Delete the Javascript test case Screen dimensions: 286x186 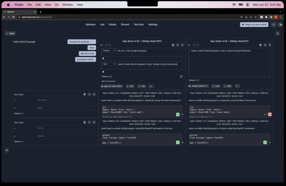(84, 94)
